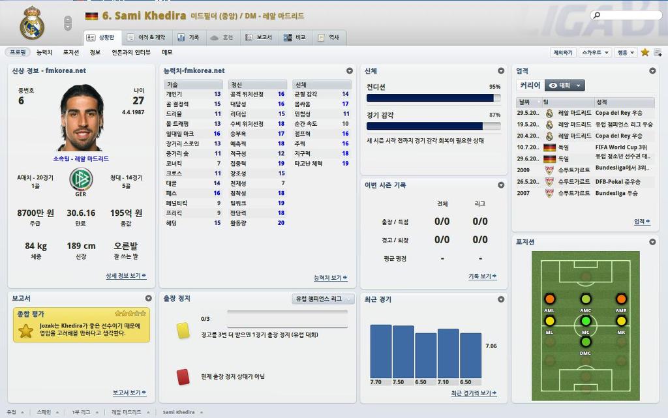Open the 최근 경기력 보기 link
This screenshot has height=418, width=668.
pos(474,393)
